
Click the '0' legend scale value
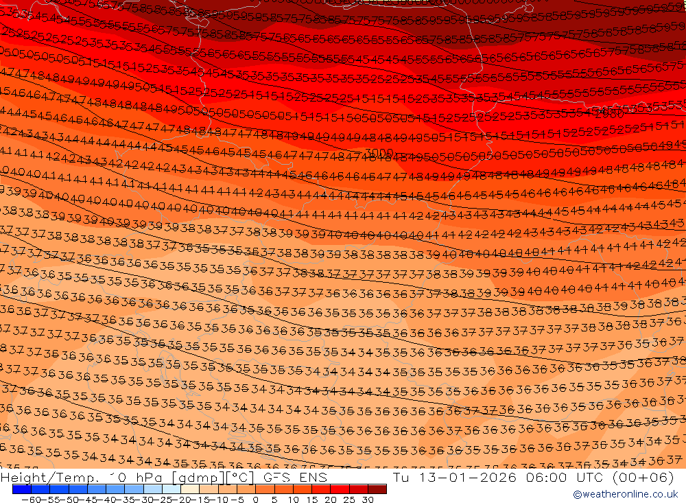[x=255, y=499]
